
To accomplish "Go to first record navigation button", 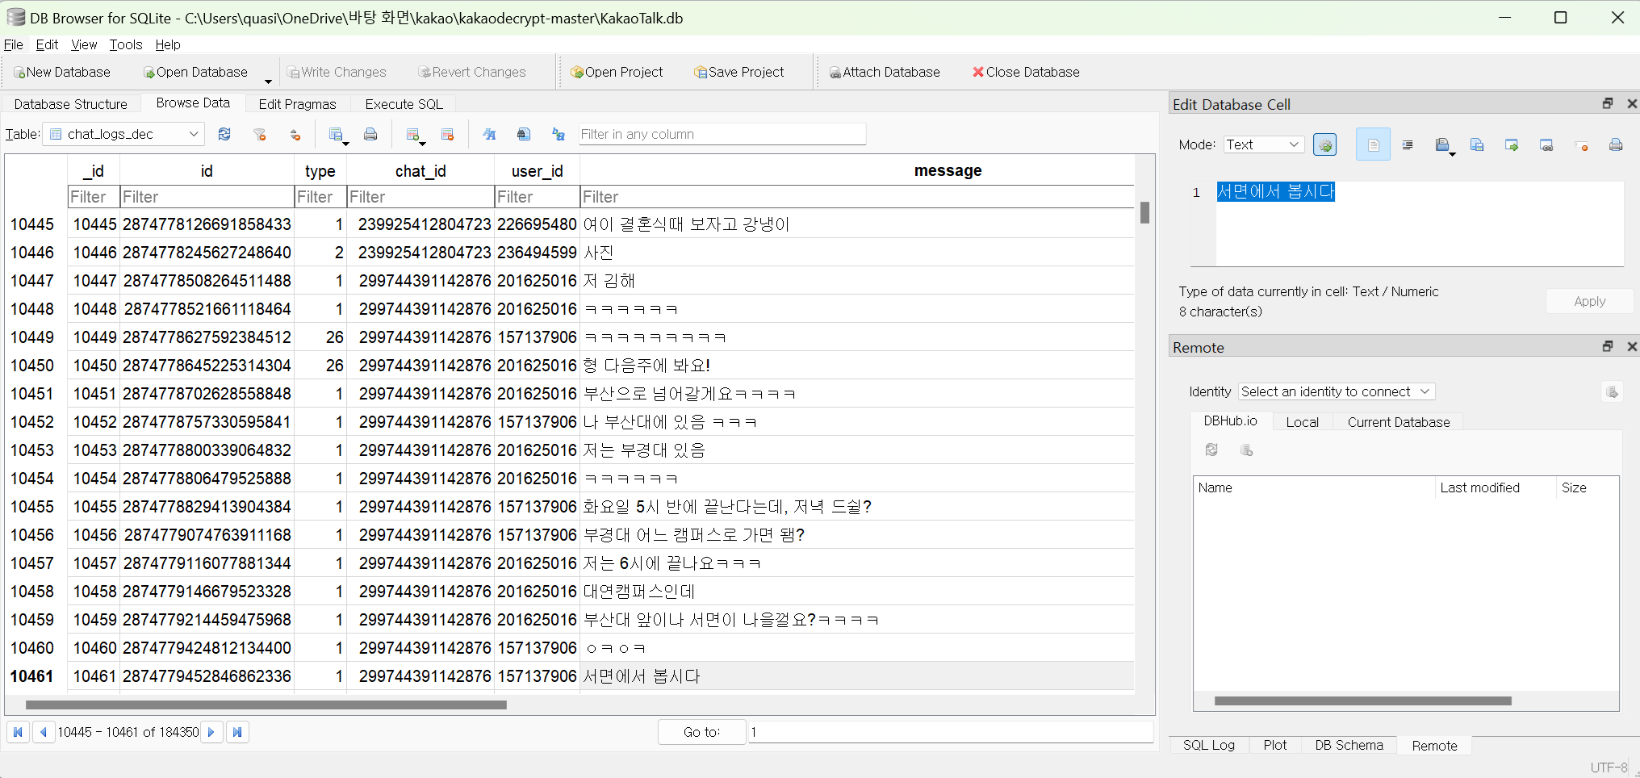I will pos(18,732).
